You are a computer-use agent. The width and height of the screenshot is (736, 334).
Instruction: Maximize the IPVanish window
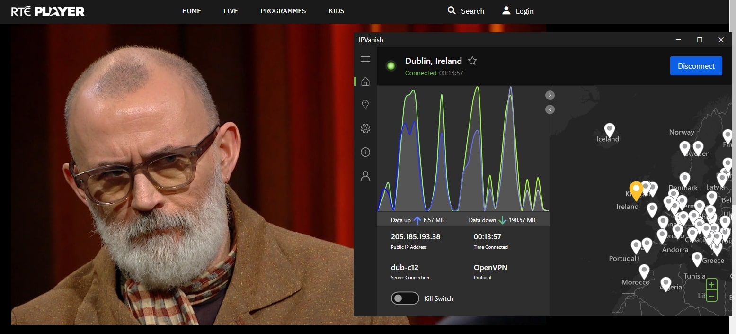[700, 40]
